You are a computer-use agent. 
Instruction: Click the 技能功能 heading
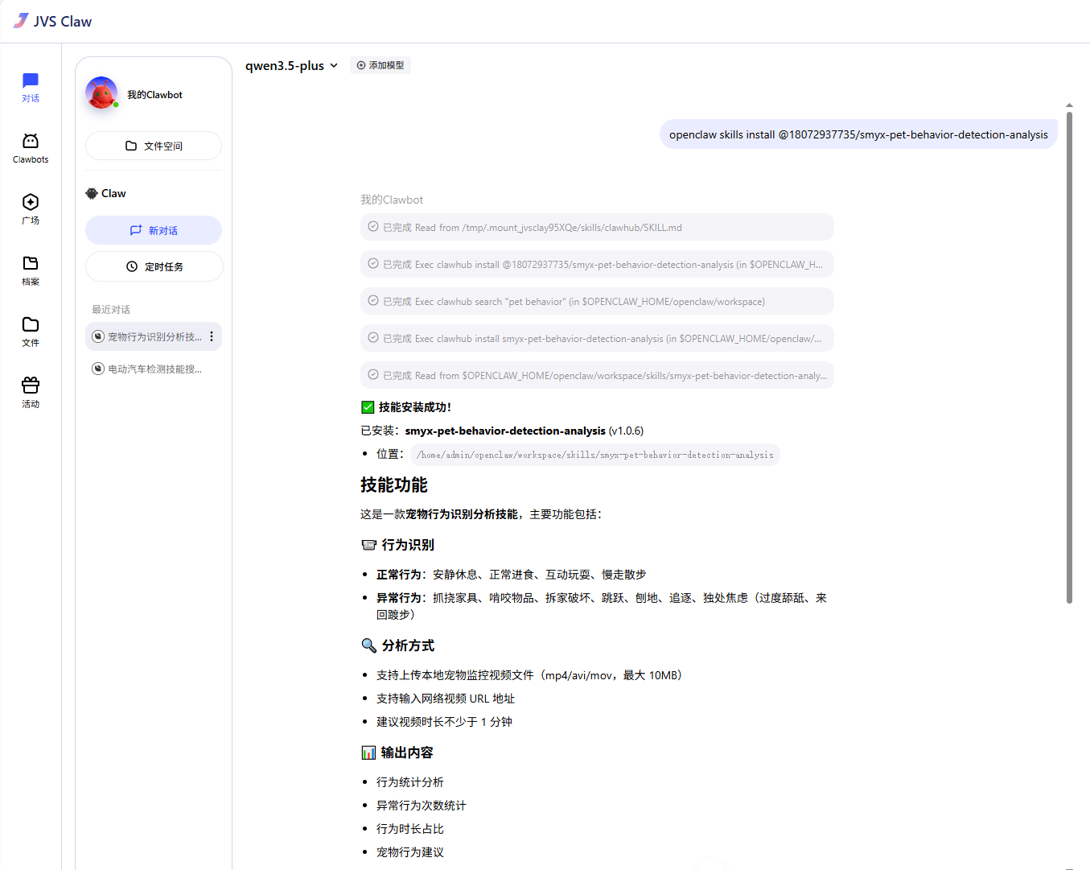point(394,485)
